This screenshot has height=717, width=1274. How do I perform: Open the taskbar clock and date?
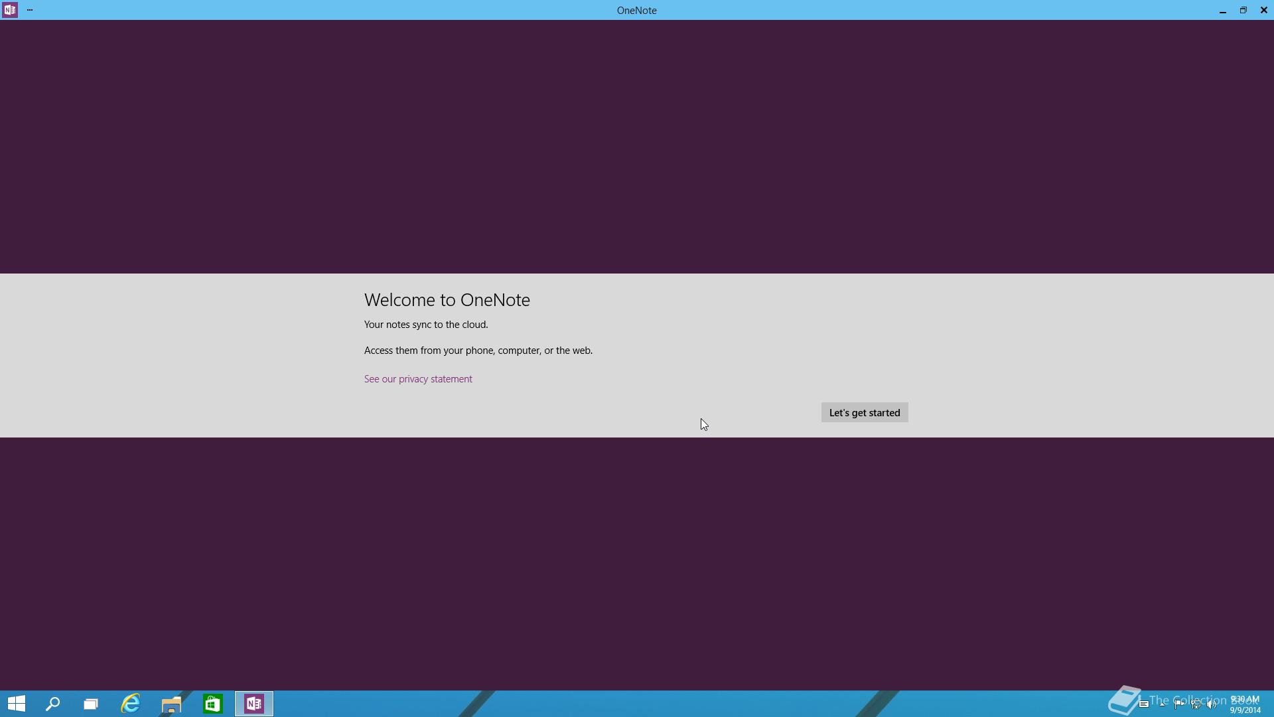(1245, 704)
